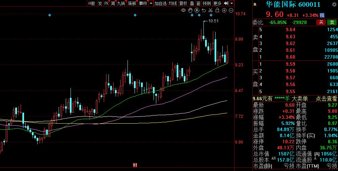Zoom out with the minus circle icon
The width and height of the screenshot is (338, 171).
click(231, 10)
